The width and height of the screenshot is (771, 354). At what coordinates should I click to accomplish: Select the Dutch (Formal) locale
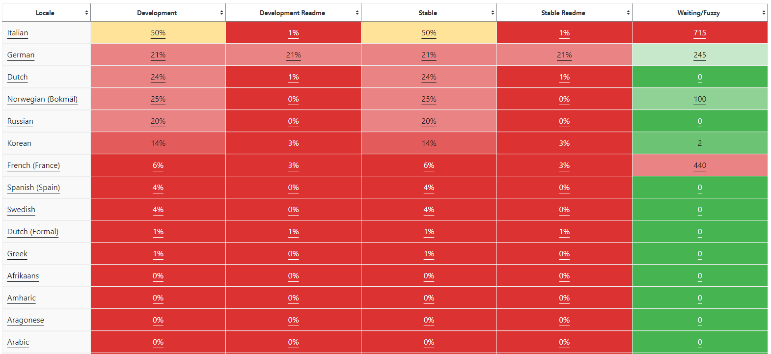33,232
